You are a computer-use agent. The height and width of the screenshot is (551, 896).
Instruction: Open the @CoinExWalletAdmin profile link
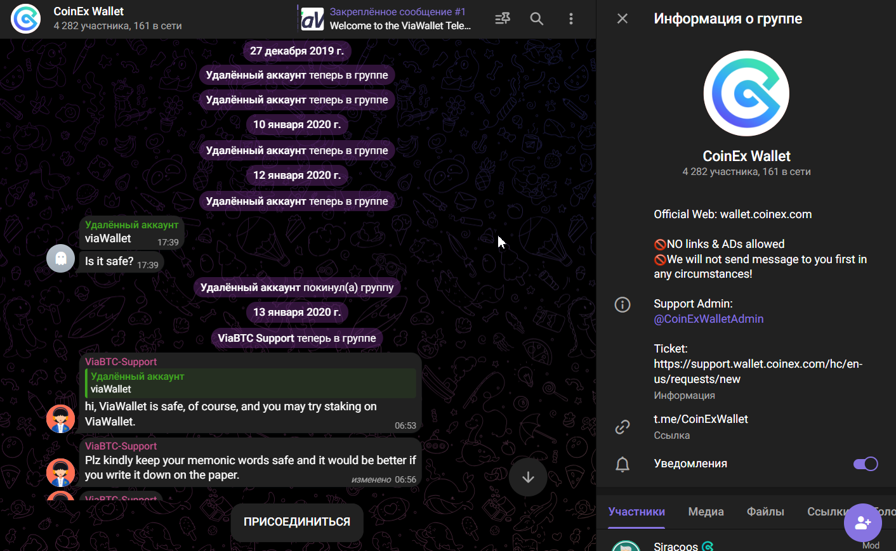(x=708, y=319)
